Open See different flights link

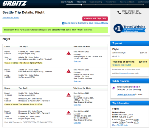[10, 18]
